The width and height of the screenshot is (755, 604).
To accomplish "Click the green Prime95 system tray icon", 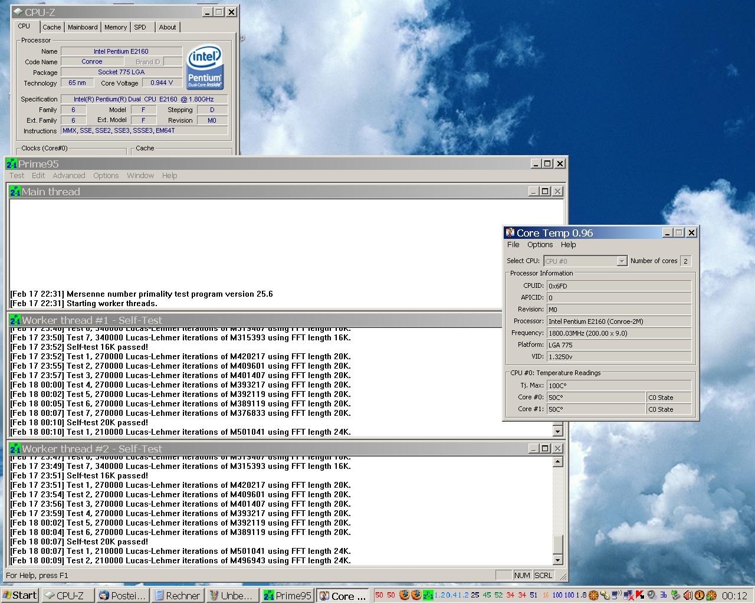I will [x=428, y=595].
